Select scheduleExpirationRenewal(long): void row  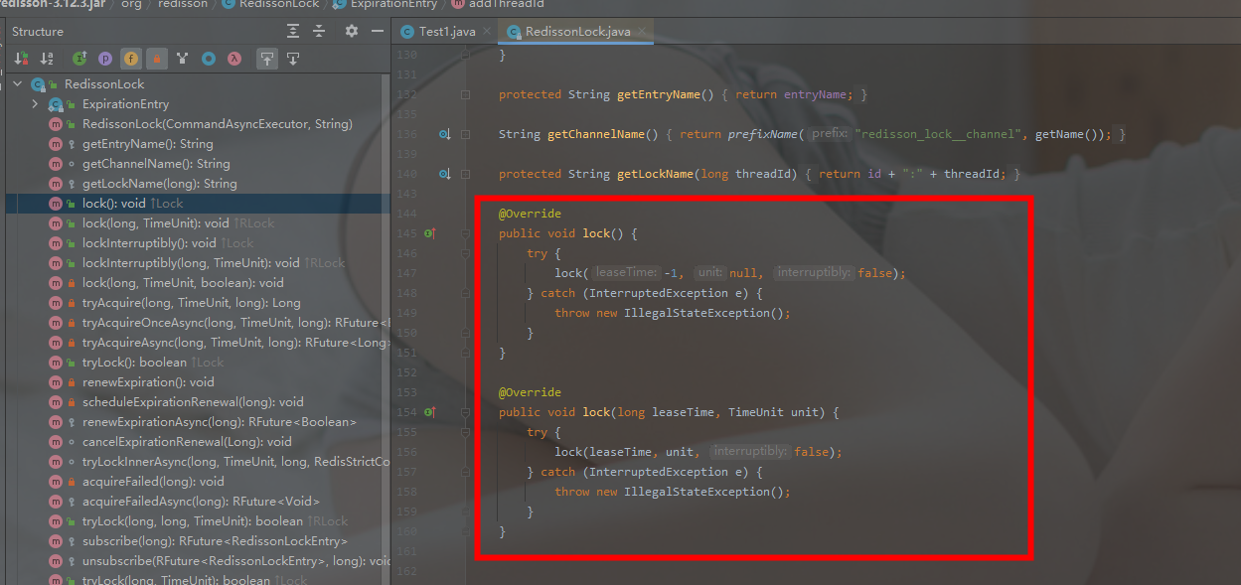click(x=198, y=402)
